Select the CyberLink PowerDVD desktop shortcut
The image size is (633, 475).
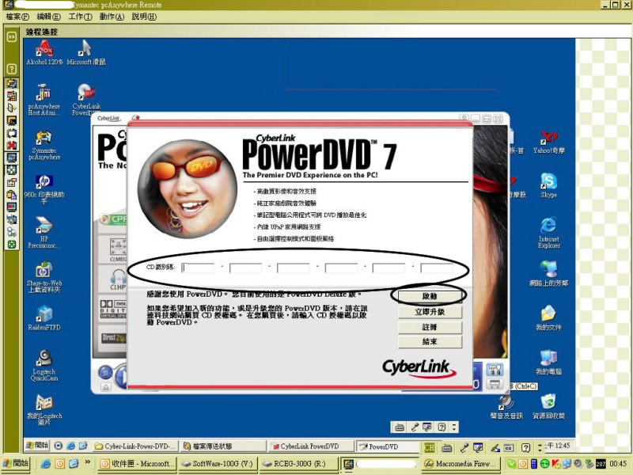tap(86, 100)
